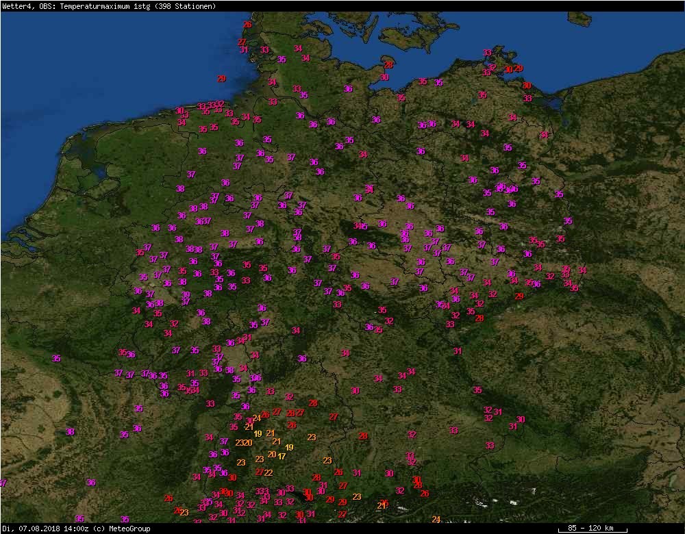
Task: Select the red 29 reading over the North Sea
Action: (221, 79)
